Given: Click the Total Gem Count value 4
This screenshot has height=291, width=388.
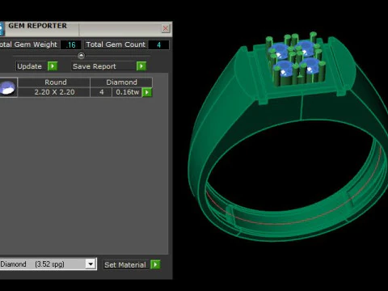Looking at the screenshot, I should (159, 44).
